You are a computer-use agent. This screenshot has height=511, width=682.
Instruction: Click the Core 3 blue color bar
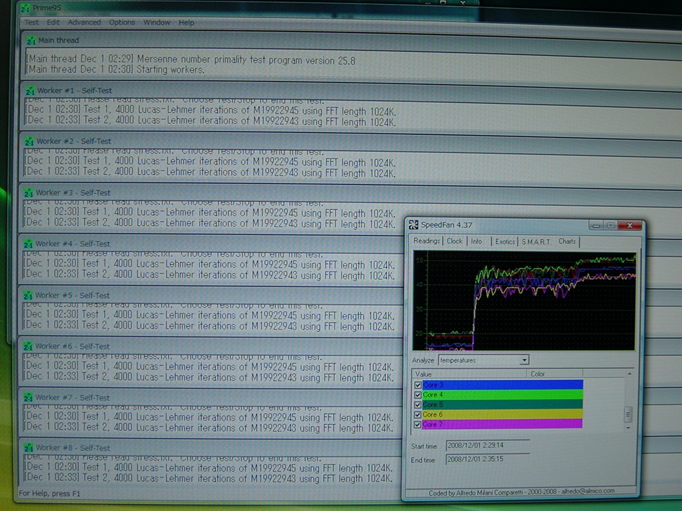[x=503, y=385]
